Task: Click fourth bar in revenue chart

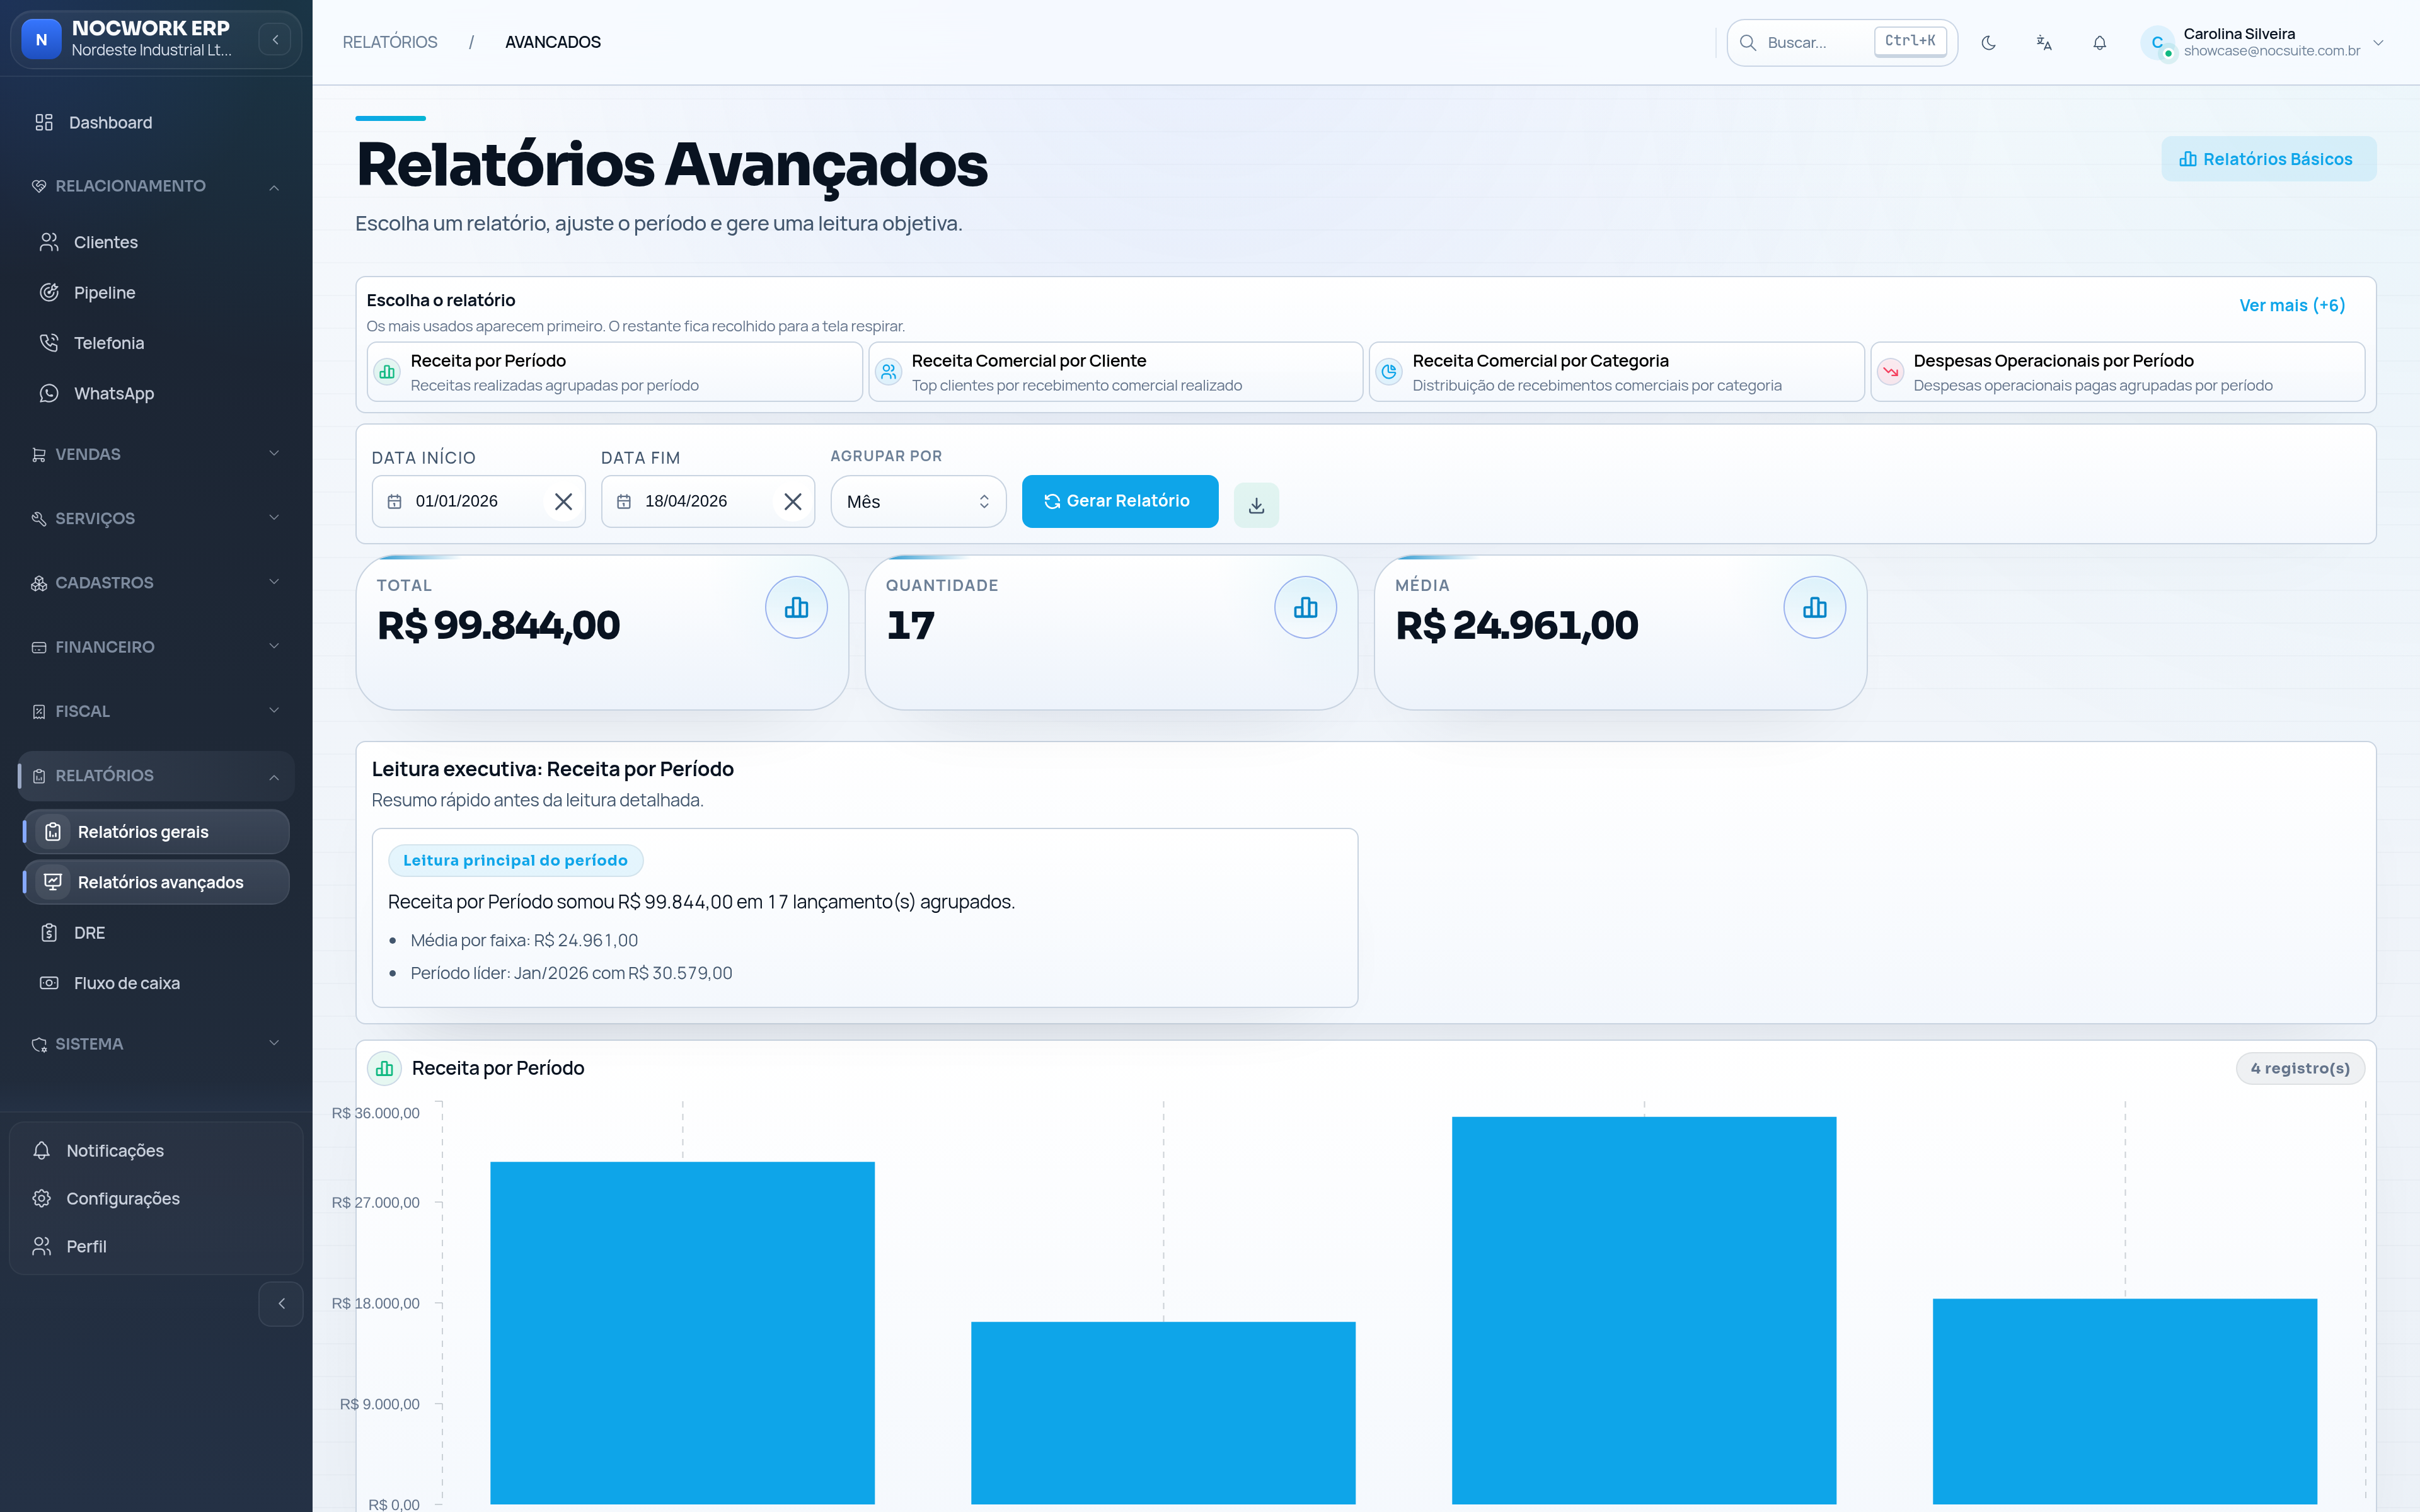Action: pos(2125,1401)
